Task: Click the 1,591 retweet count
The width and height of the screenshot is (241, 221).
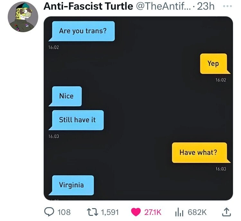Action: coord(110,212)
